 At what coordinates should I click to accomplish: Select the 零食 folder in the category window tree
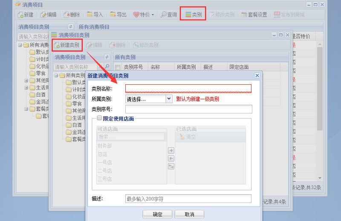pos(74,103)
